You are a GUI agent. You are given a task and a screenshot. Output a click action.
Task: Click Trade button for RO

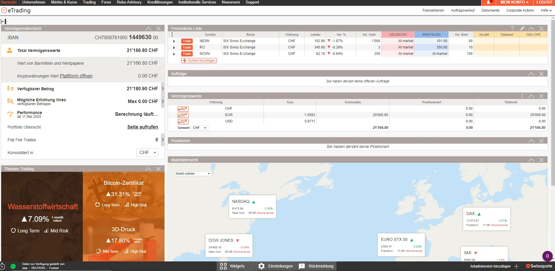pos(187,48)
